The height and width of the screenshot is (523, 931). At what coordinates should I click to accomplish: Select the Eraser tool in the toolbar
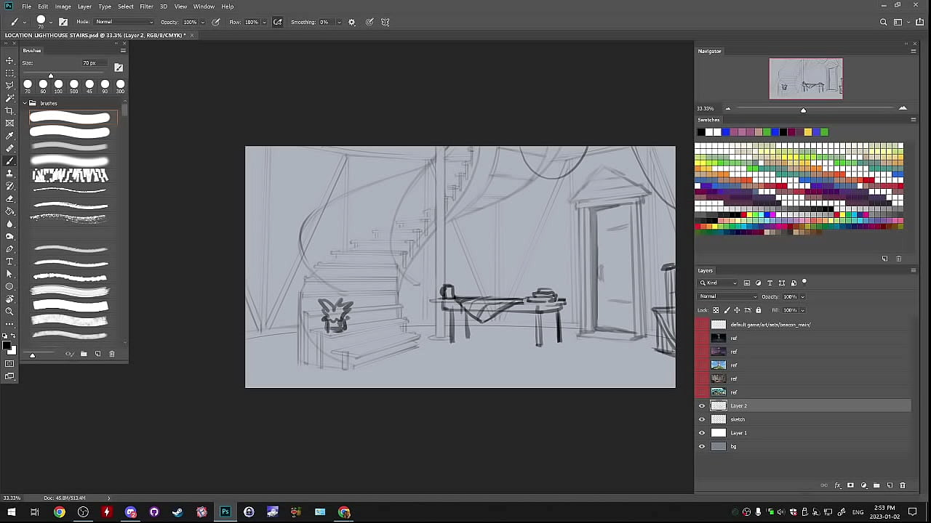[x=9, y=198]
